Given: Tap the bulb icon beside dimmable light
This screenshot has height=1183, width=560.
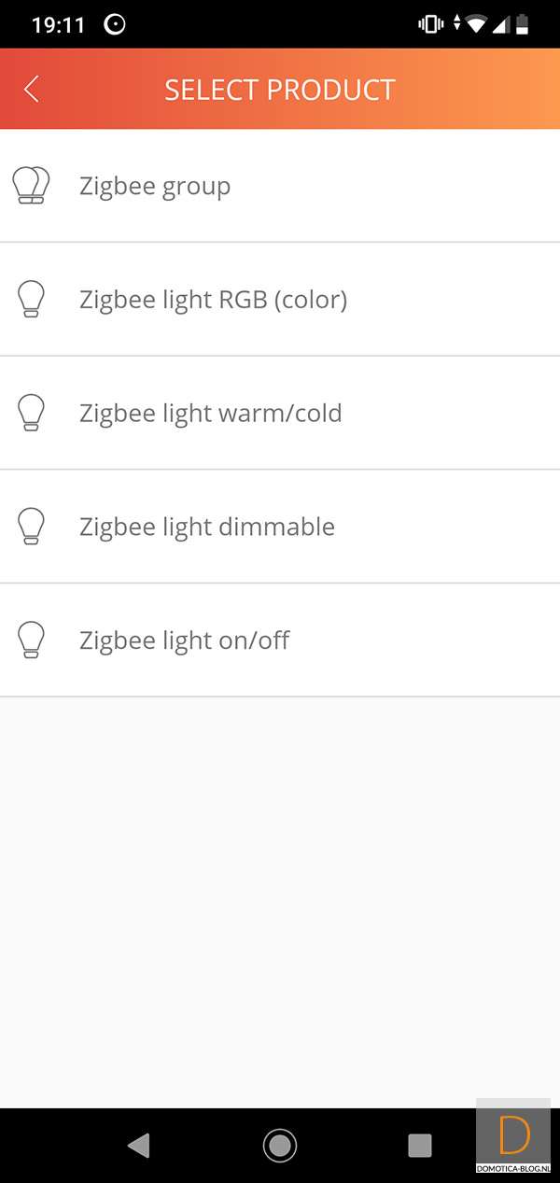Looking at the screenshot, I should click(31, 527).
